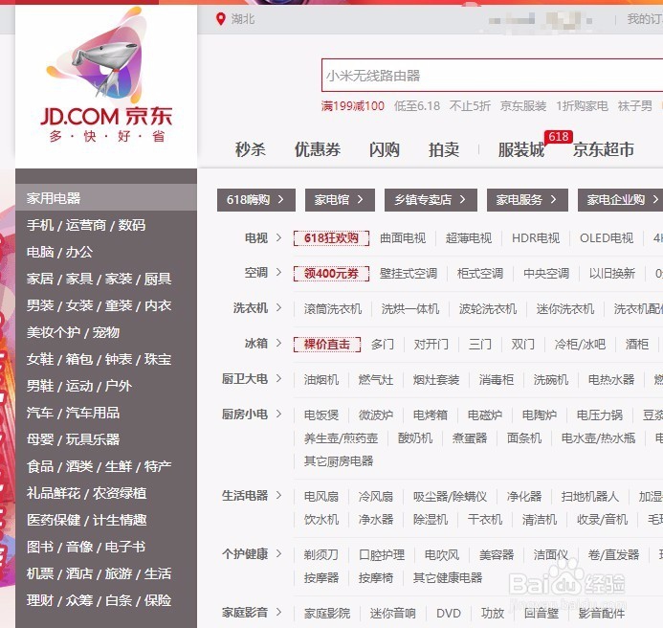The width and height of the screenshot is (663, 628).
Task: Open the 满199减100 promo link
Action: pyautogui.click(x=353, y=106)
